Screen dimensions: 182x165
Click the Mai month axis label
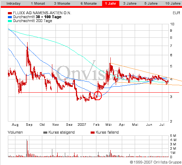pos(135,124)
